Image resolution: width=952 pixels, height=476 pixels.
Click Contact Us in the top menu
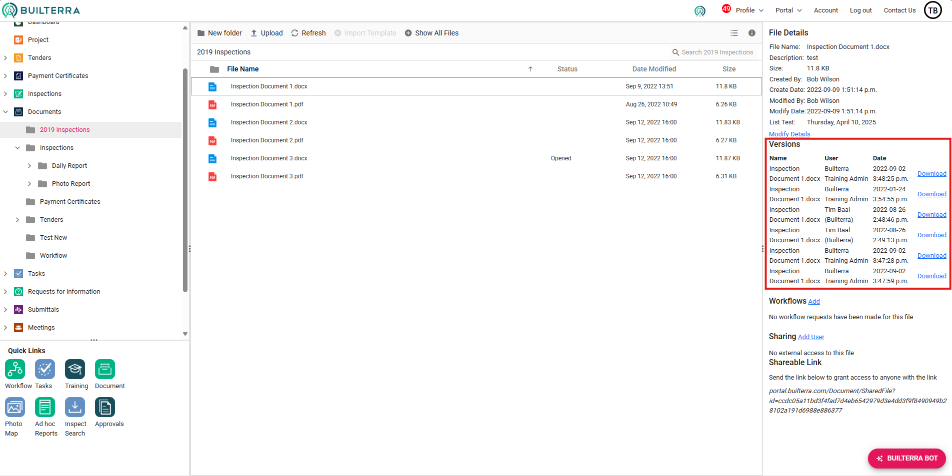pos(899,10)
